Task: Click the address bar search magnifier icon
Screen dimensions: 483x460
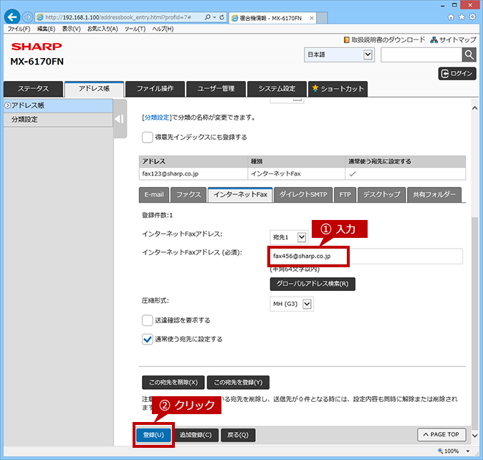Action: coord(208,17)
